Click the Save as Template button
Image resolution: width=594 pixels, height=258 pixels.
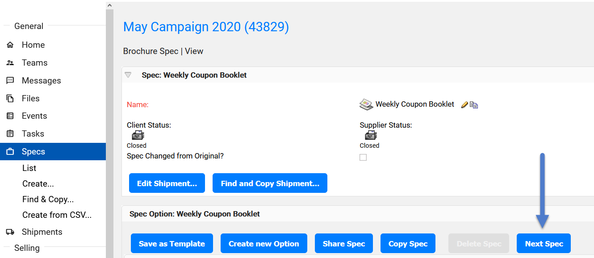pyautogui.click(x=172, y=244)
